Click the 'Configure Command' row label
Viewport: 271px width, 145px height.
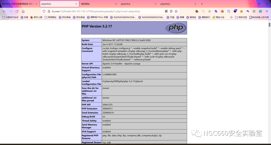pos(87,50)
